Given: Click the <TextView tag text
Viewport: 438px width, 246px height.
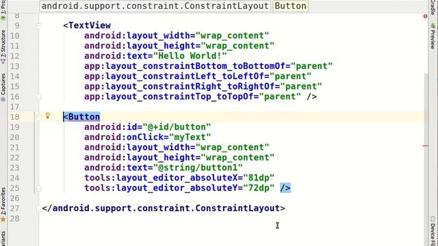Looking at the screenshot, I should [x=87, y=25].
